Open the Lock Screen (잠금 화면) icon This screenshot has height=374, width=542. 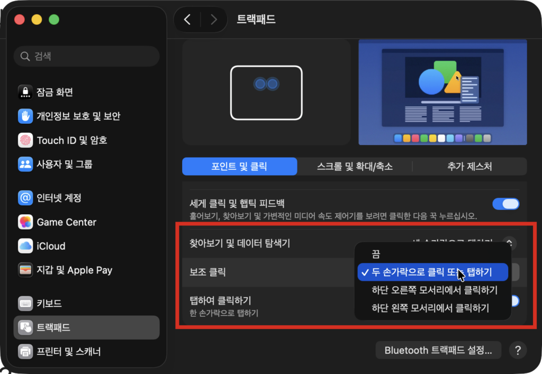[25, 92]
